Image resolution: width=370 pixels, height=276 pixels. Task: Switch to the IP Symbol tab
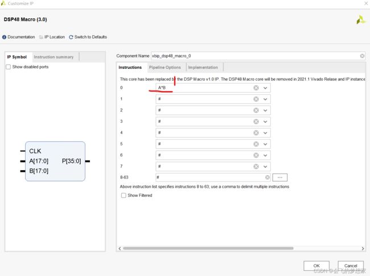[17, 57]
